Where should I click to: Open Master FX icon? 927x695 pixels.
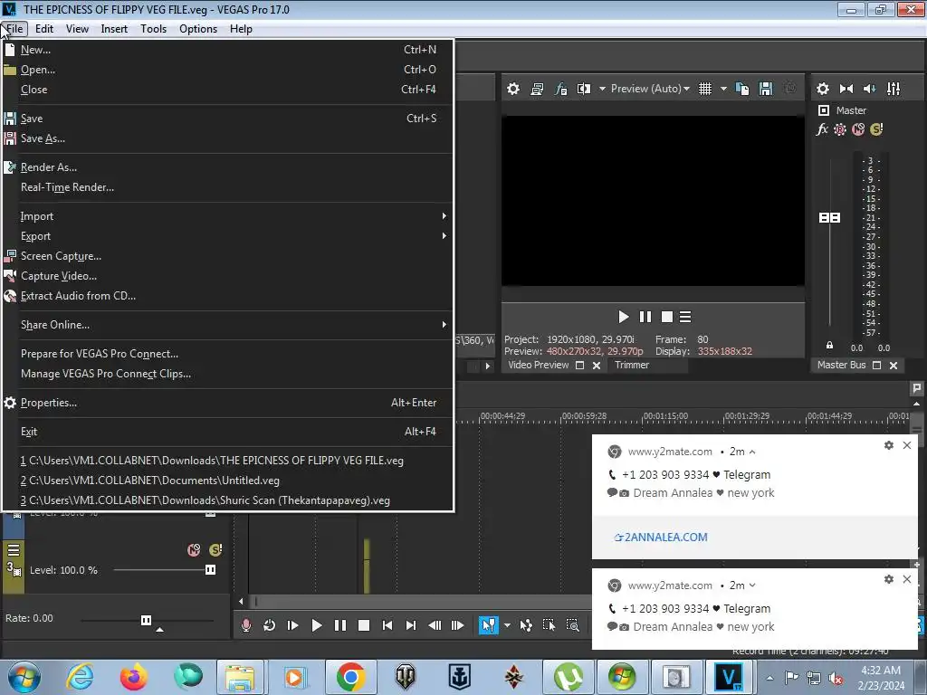(x=822, y=129)
